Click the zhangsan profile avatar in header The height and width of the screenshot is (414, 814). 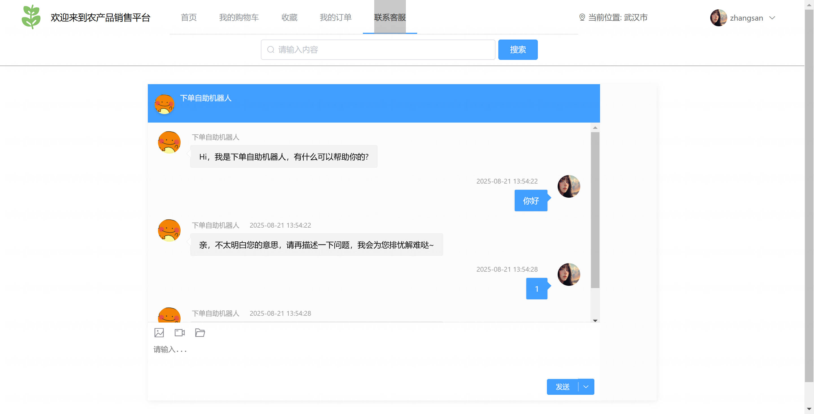pyautogui.click(x=718, y=18)
